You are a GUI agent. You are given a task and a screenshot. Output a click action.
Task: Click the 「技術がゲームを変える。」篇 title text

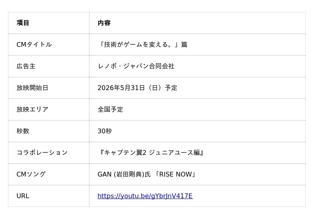(x=142, y=44)
